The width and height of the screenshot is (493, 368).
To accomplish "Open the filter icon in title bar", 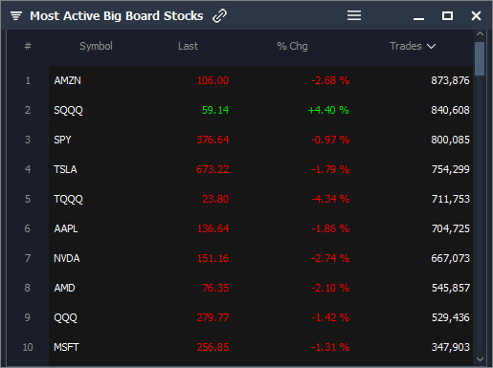I will point(16,15).
